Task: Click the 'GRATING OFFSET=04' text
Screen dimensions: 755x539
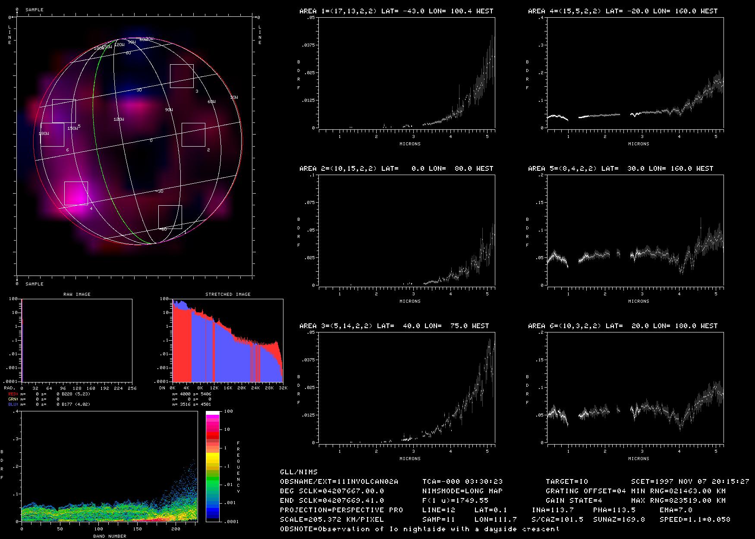Action: coord(586,491)
